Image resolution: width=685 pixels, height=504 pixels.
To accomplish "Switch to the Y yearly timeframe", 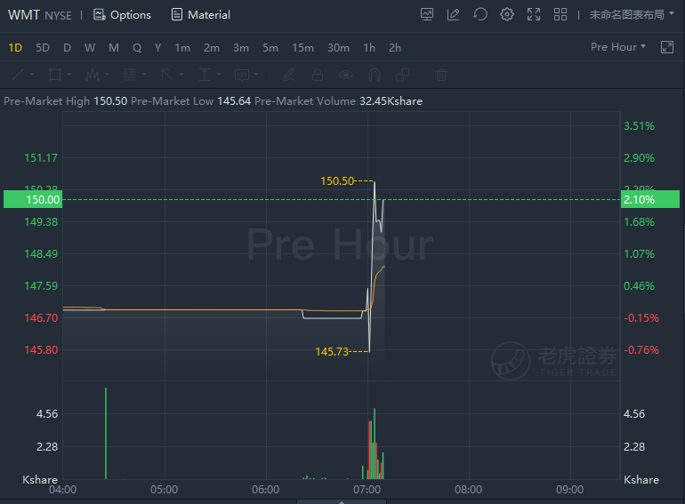I will pos(157,48).
